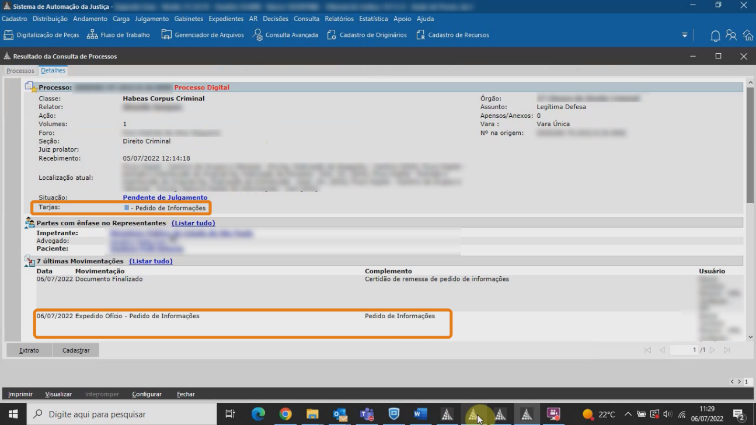The height and width of the screenshot is (425, 756).
Task: Open Google Chrome from taskbar
Action: click(285, 414)
